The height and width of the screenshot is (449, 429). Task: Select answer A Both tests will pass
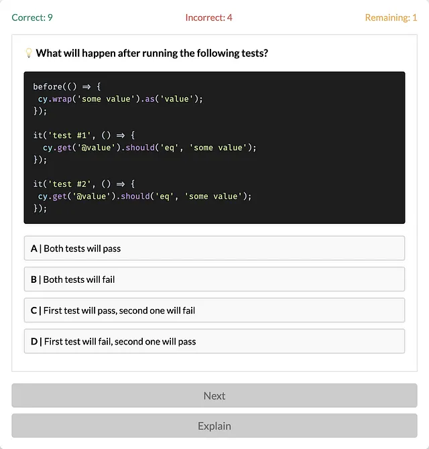pos(214,248)
